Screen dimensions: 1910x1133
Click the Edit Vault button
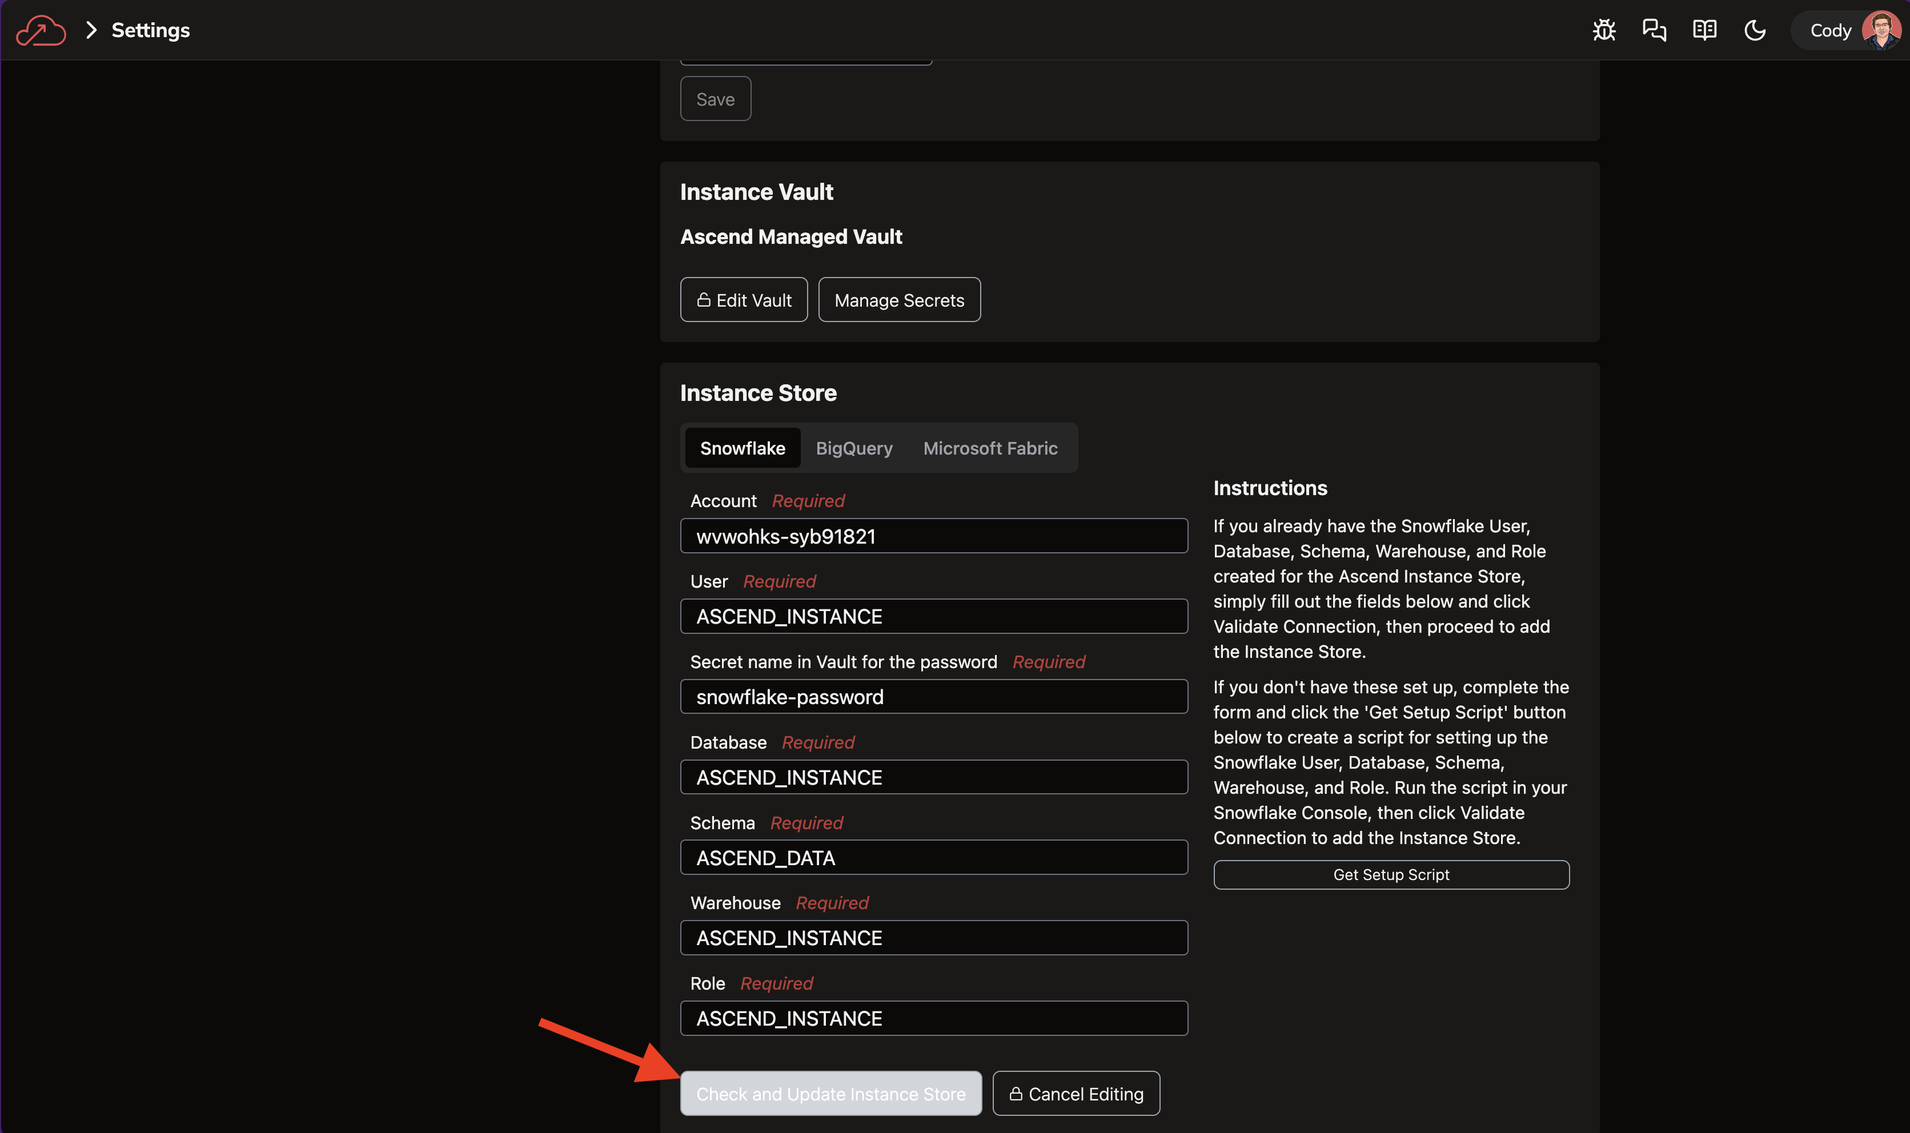click(744, 300)
